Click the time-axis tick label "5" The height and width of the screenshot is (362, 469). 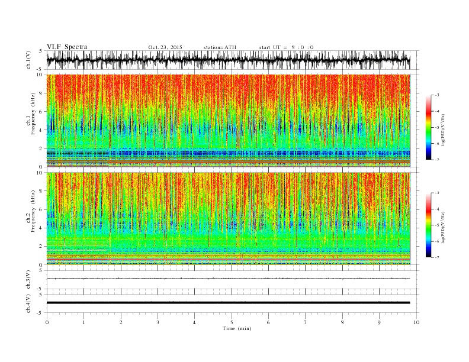pyautogui.click(x=232, y=322)
